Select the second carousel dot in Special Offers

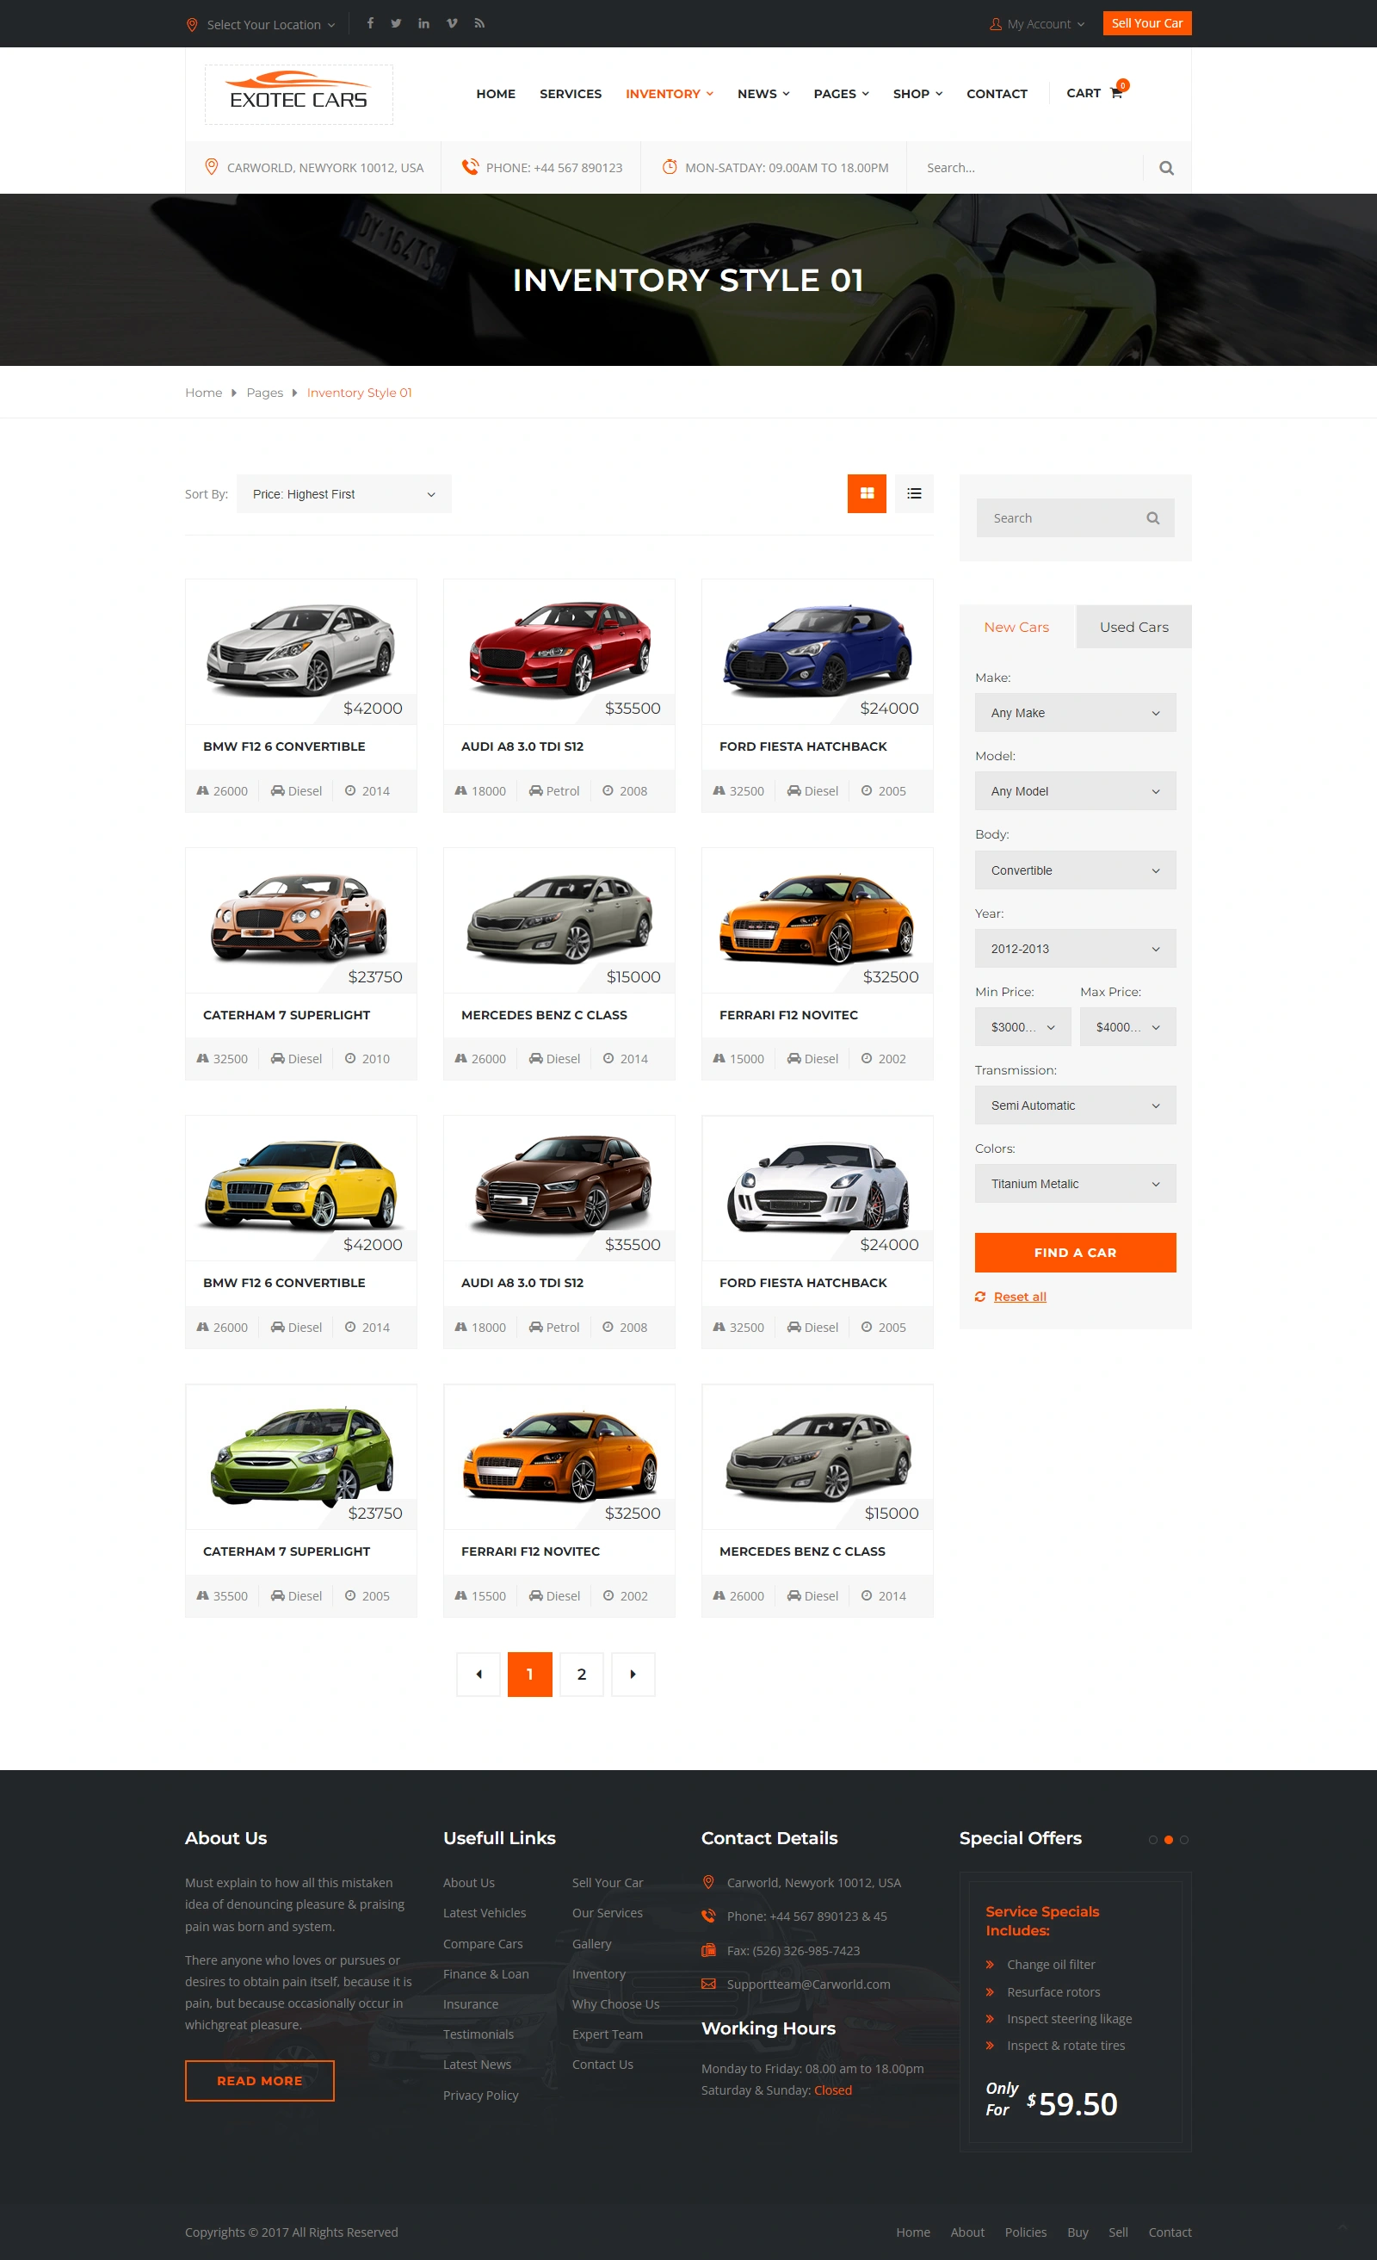(x=1169, y=1839)
